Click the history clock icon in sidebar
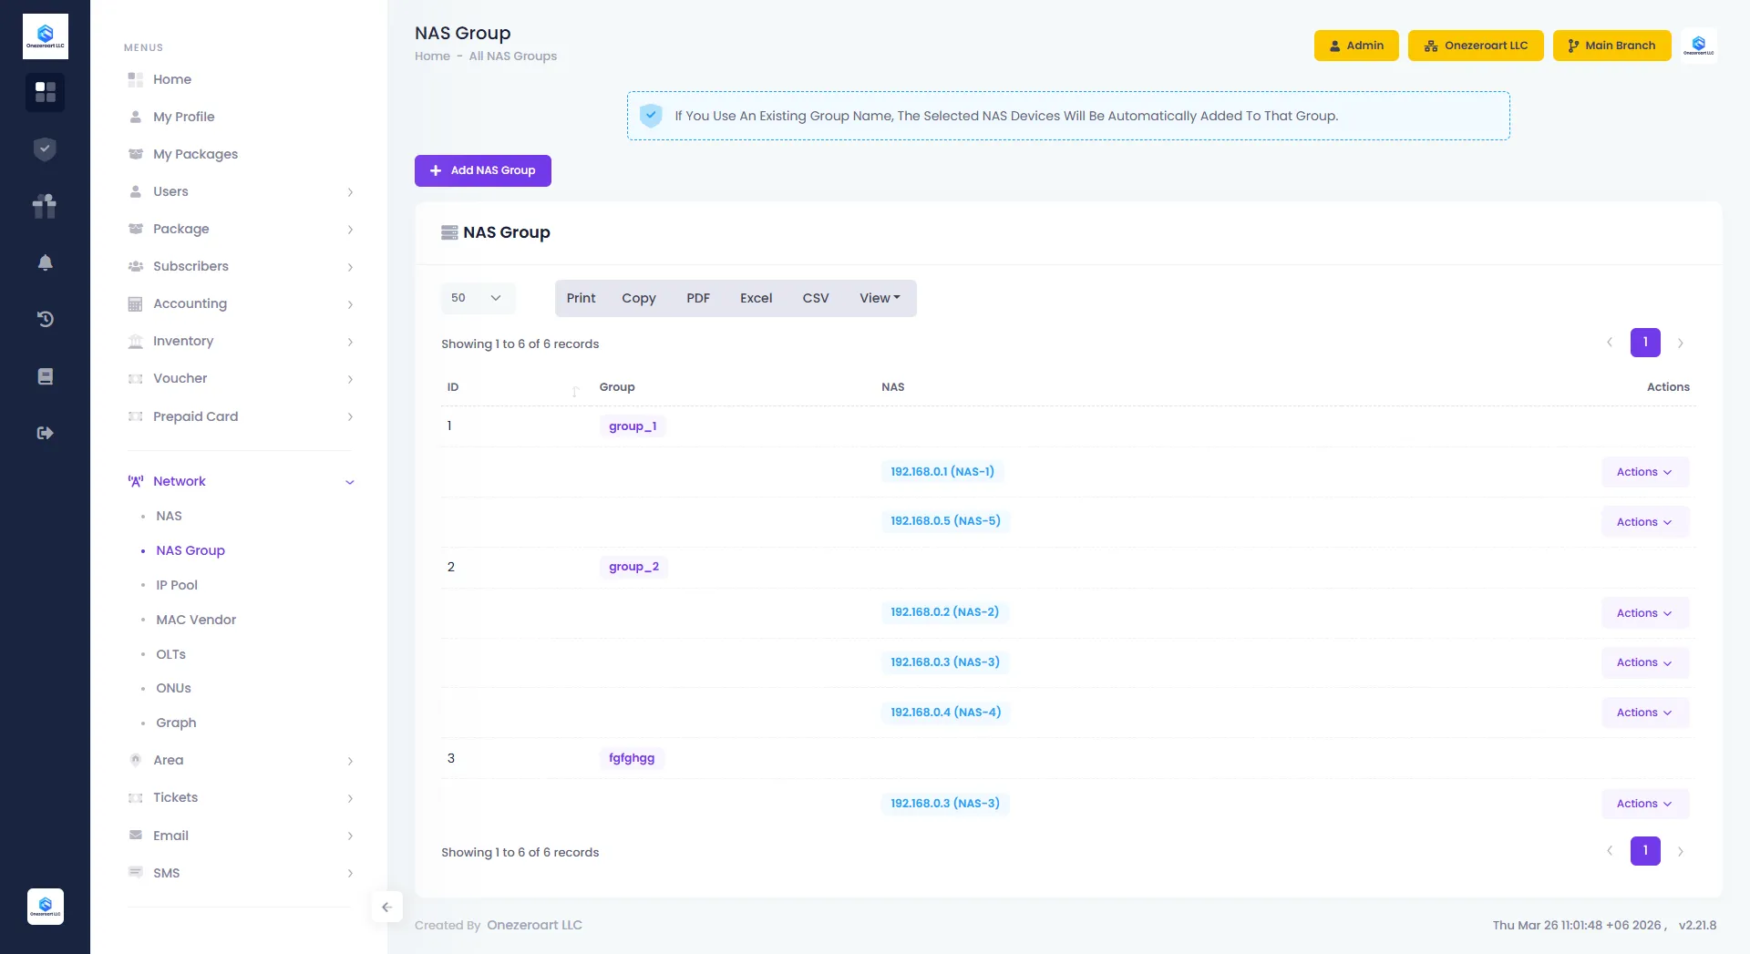Image resolution: width=1750 pixels, height=954 pixels. click(45, 319)
